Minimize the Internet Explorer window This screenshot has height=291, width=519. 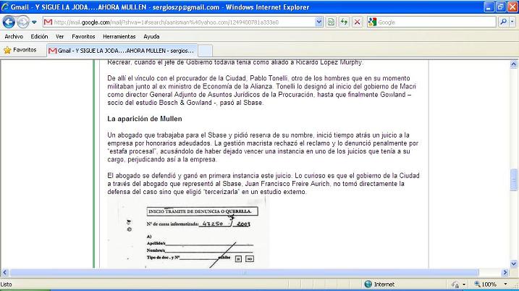[x=489, y=7]
